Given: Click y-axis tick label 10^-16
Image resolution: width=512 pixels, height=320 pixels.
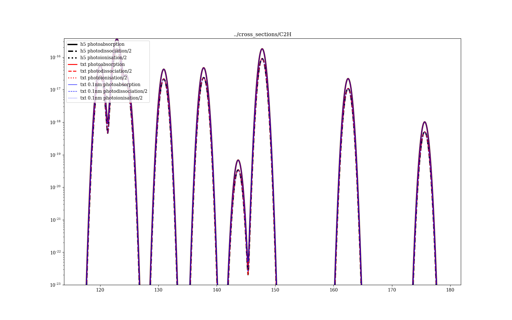Looking at the screenshot, I should (x=55, y=57).
